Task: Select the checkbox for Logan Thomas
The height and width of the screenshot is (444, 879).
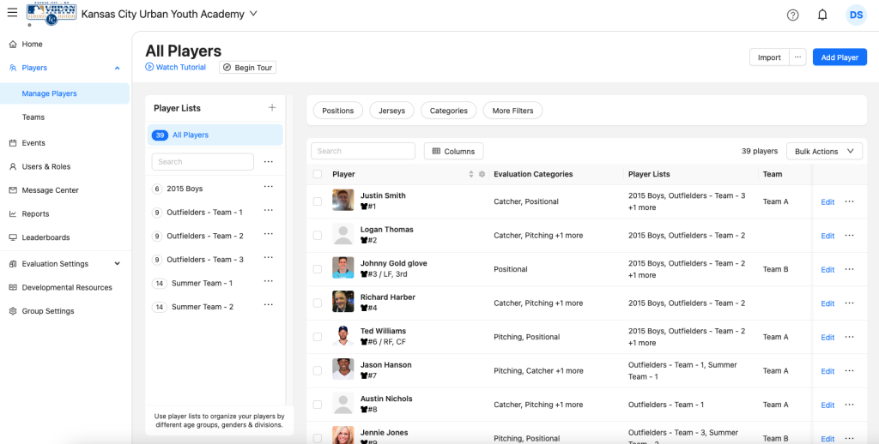Action: click(x=318, y=235)
